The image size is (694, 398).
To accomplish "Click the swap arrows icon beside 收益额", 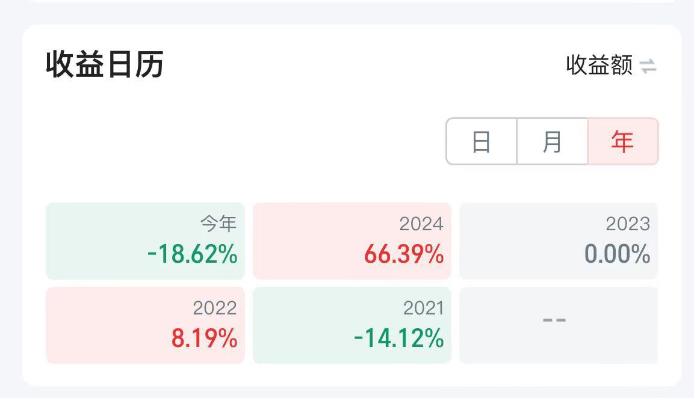I will click(x=648, y=66).
